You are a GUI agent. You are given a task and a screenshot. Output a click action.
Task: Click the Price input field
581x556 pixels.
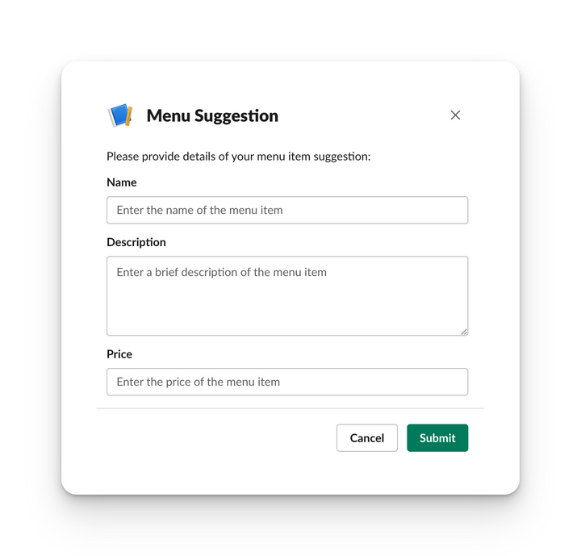point(286,382)
